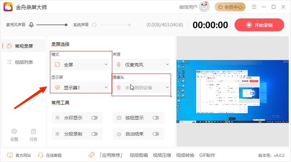Maximize the 金舟录屏大师 window
Image resolution: width=291 pixels, height=162 pixels.
point(274,7)
